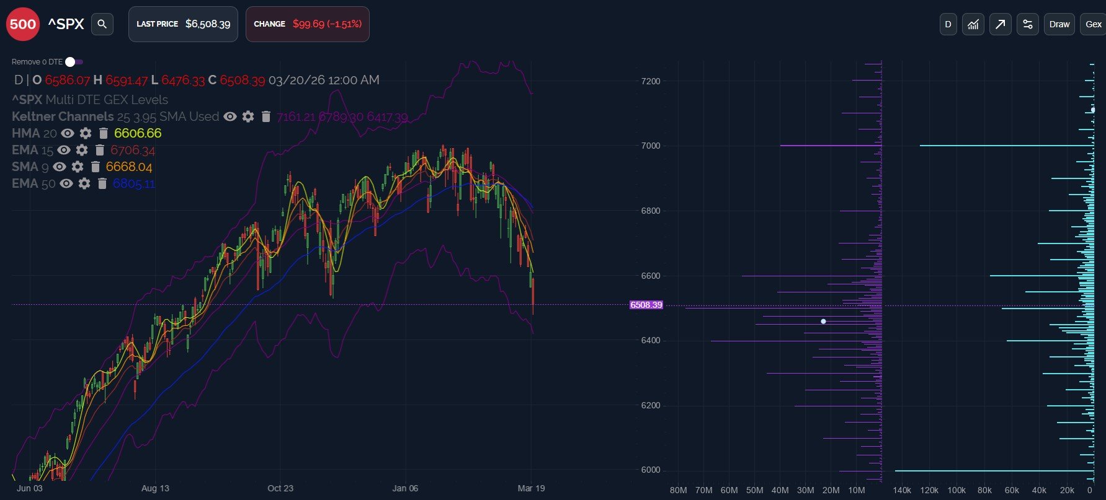Click the 140k axis label
1106x500 pixels.
(902, 490)
